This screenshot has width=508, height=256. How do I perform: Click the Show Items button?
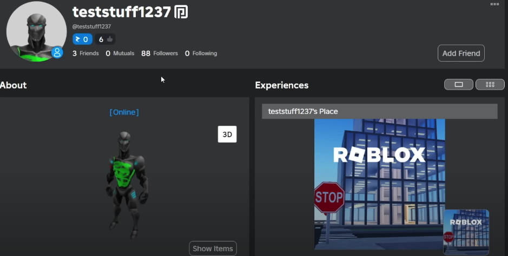point(213,248)
